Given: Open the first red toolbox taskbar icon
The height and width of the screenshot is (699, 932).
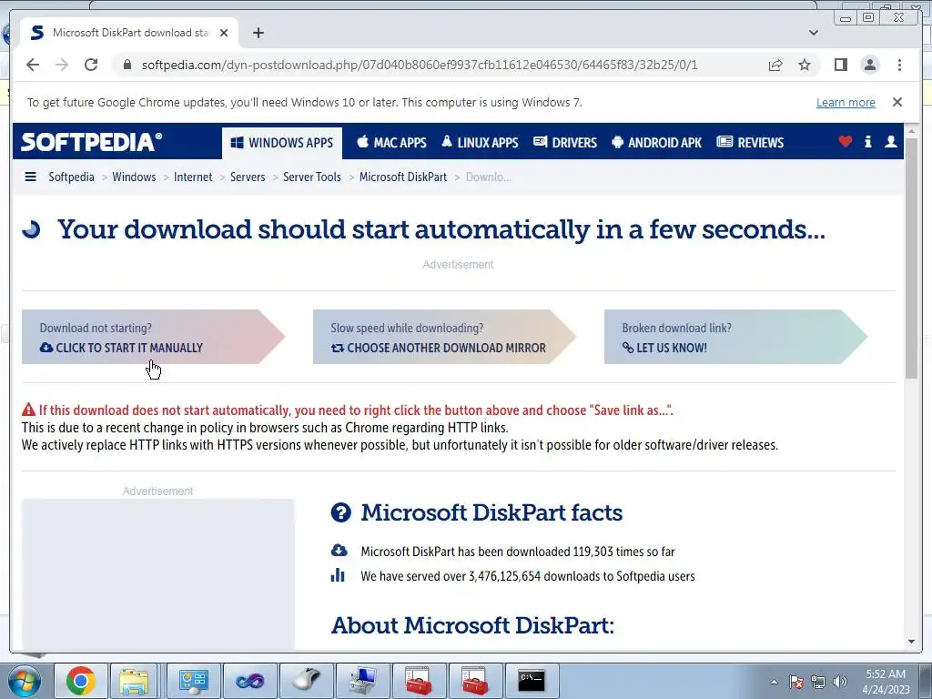Looking at the screenshot, I should coord(419,681).
